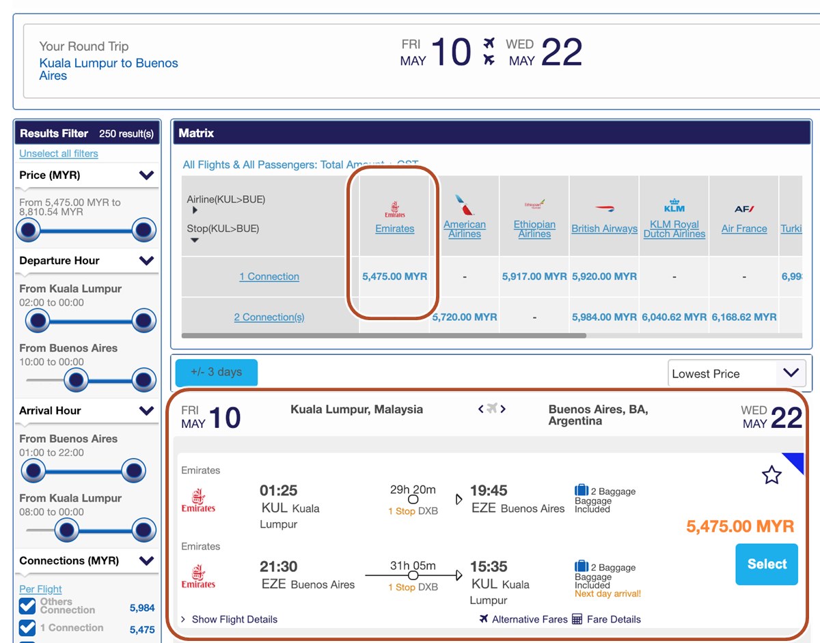The width and height of the screenshot is (820, 643).
Task: Click arrival From Kuala Lumpur left slider handle
Action: 66,530
